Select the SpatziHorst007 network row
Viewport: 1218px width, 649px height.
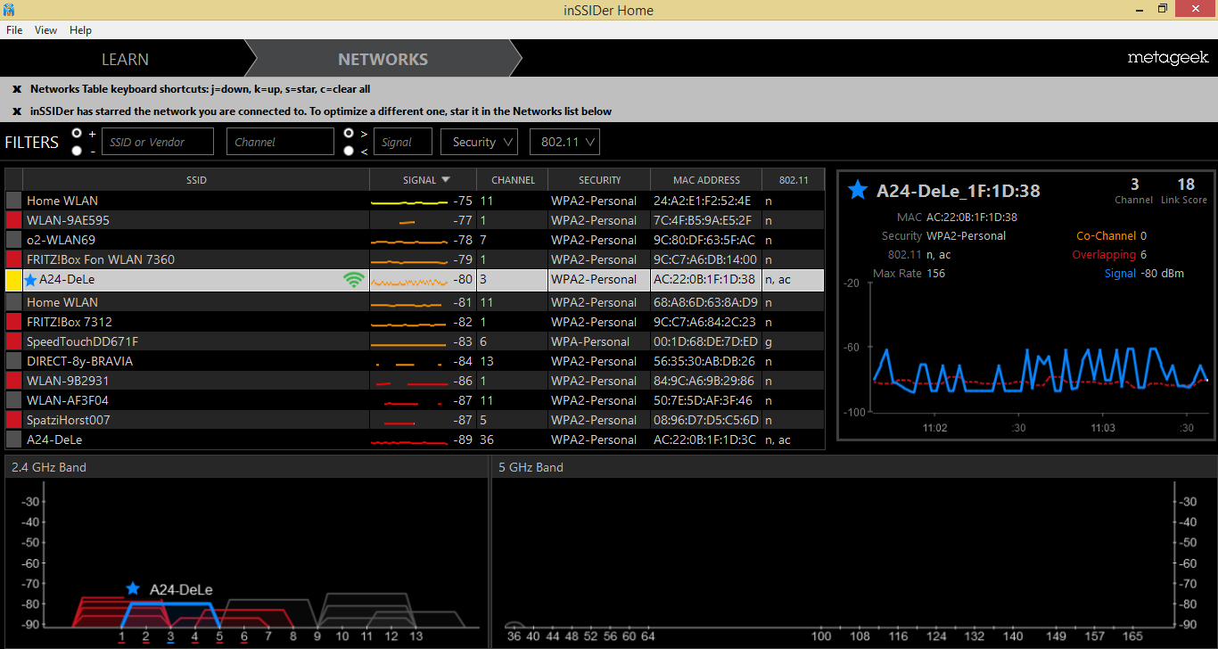pos(415,420)
